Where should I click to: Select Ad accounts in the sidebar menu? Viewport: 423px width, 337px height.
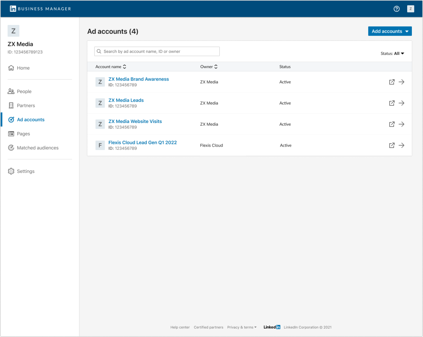(x=31, y=119)
